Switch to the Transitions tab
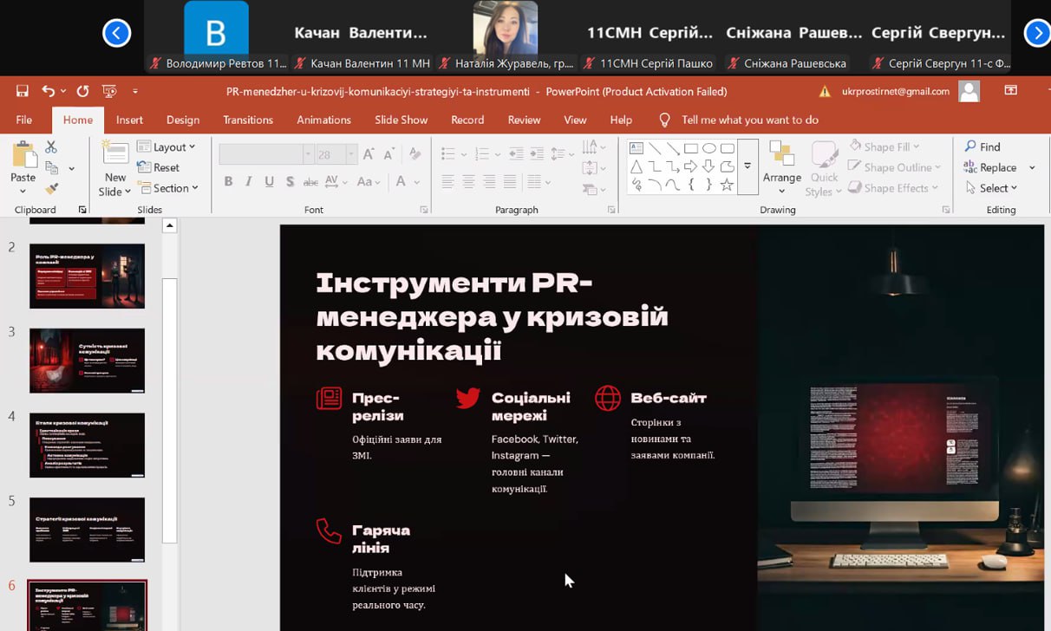Viewport: 1051px width, 631px height. 248,120
